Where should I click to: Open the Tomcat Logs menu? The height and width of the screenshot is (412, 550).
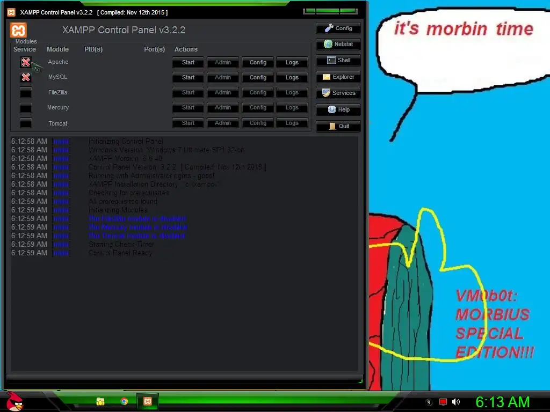point(292,123)
